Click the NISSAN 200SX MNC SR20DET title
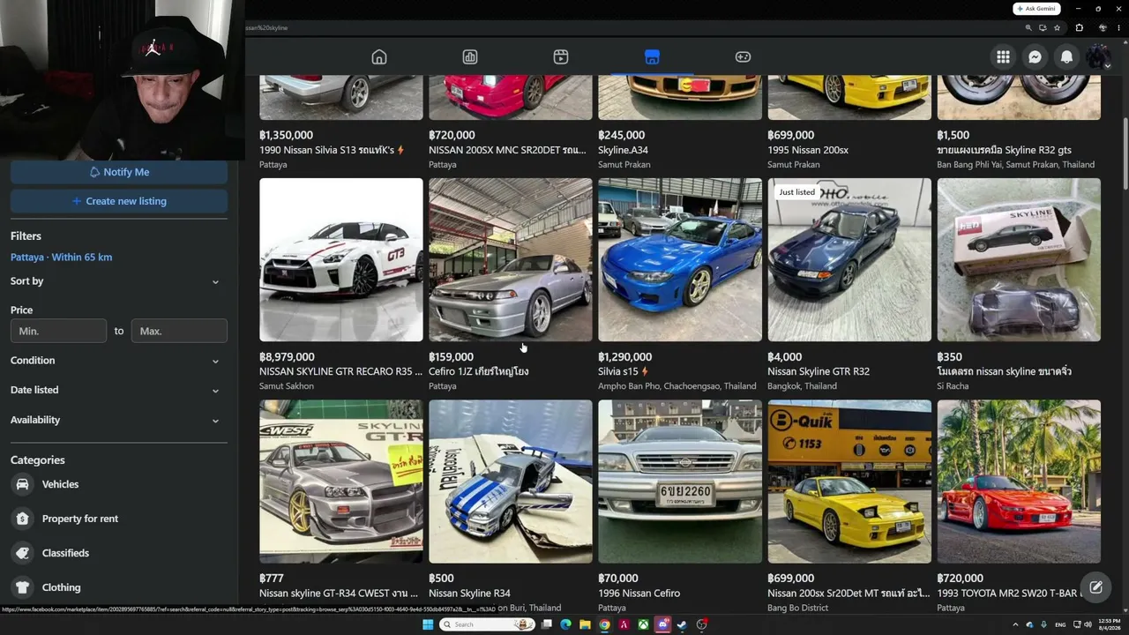Image resolution: width=1129 pixels, height=635 pixels. click(x=507, y=150)
